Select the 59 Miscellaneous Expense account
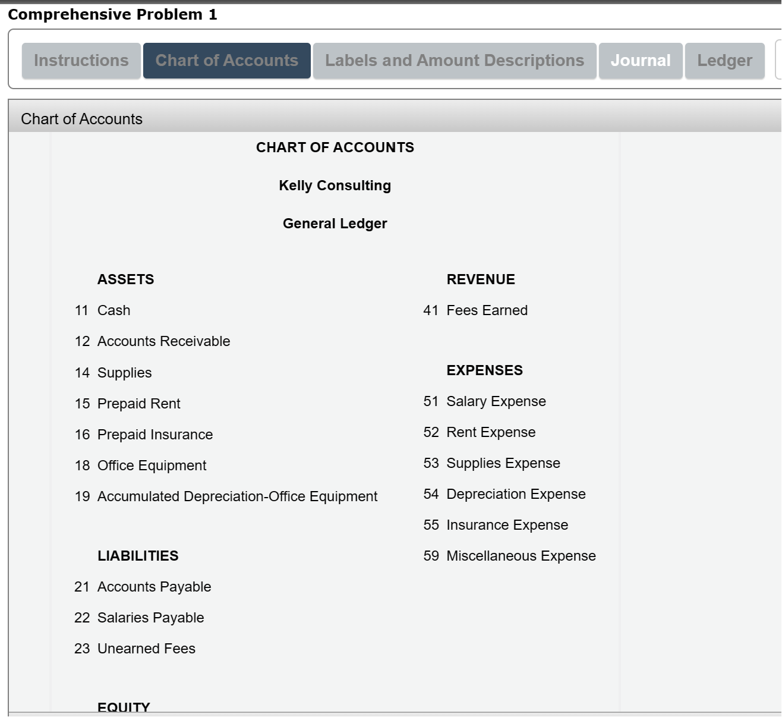Image resolution: width=782 pixels, height=717 pixels. pyautogui.click(x=509, y=556)
